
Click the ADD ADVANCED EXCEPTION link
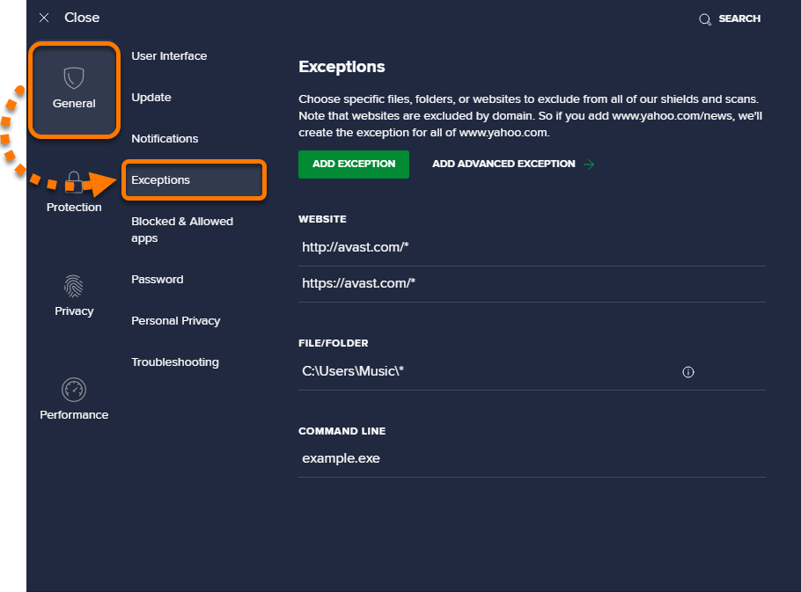click(503, 164)
